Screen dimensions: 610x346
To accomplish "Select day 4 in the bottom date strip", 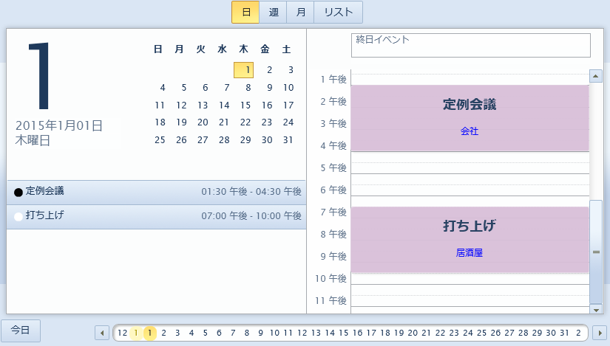I will (x=192, y=333).
